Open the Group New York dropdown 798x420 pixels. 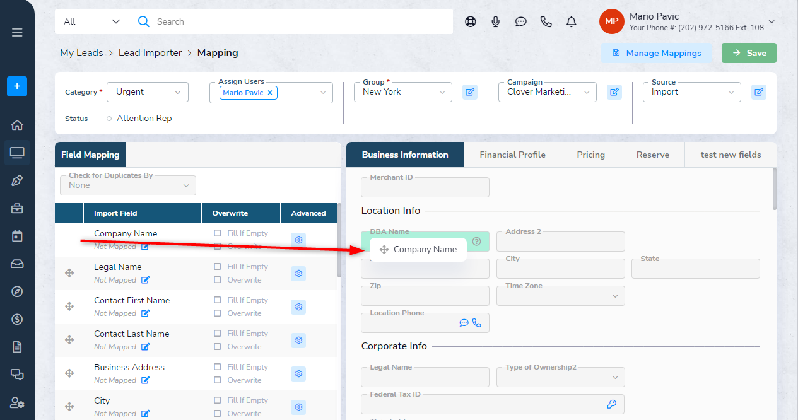coord(402,92)
